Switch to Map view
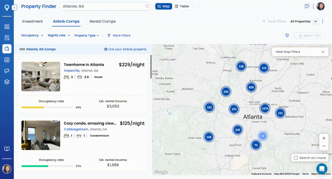 (164, 6)
